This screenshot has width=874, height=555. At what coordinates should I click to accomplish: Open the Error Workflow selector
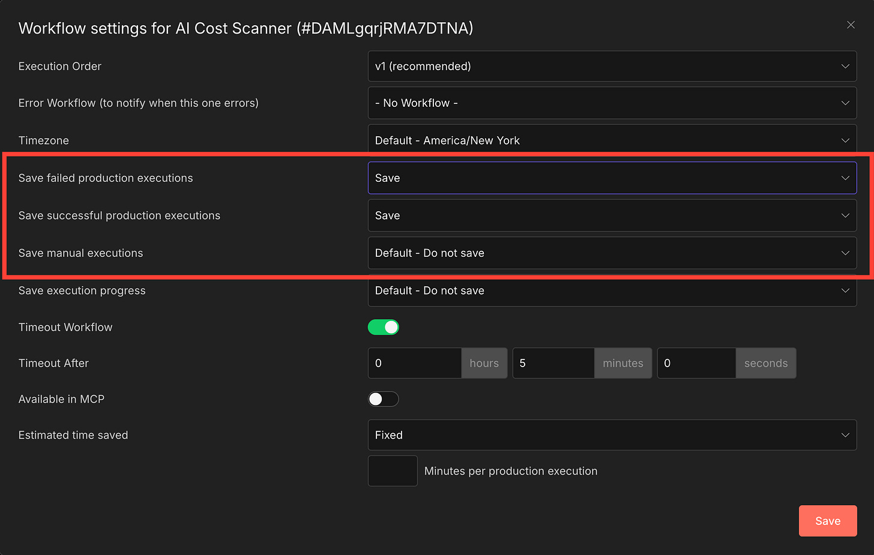612,103
